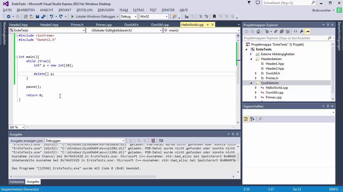Switch to the Primes.cpp tab
This screenshot has width=343, height=192.
tap(104, 25)
